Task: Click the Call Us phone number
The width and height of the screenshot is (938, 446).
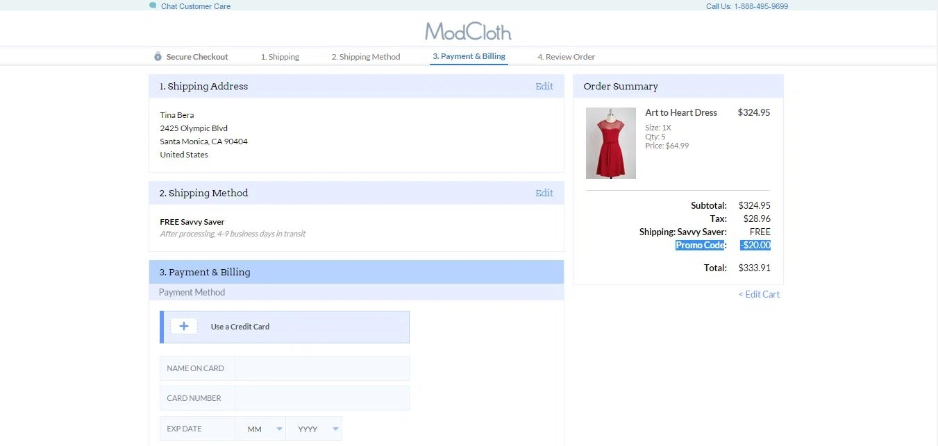Action: 747,6
